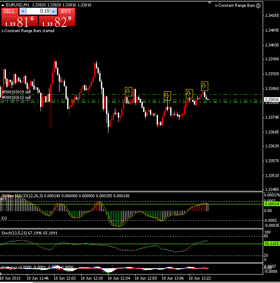Screen dimensions: 280x283
Task: Click the EURUSD,M1 chart title
Action: tap(17, 5)
